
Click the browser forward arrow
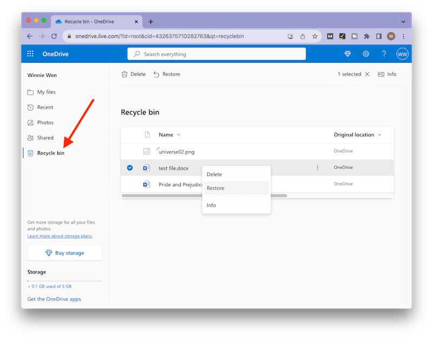(42, 36)
